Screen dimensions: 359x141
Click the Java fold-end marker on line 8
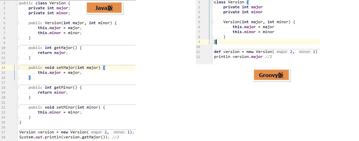(17, 38)
